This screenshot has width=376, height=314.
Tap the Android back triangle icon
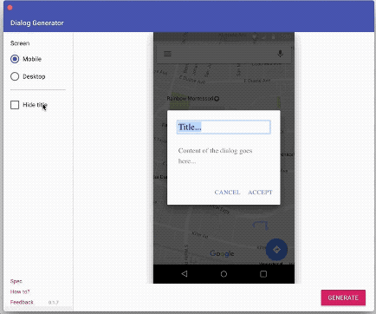pyautogui.click(x=185, y=273)
